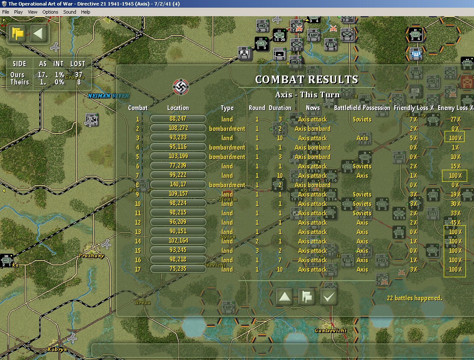The image size is (474, 360).
Task: Open the Help menu
Action: (x=86, y=12)
